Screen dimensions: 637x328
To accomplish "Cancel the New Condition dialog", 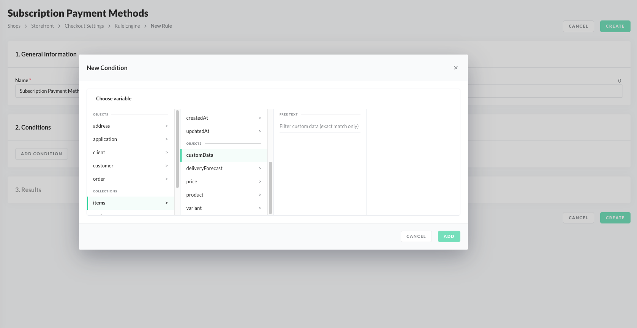I will pos(416,236).
